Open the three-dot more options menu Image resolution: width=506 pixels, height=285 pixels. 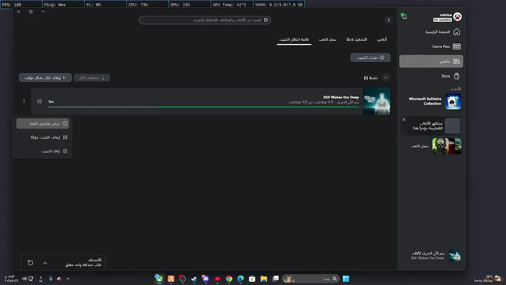pos(24,101)
